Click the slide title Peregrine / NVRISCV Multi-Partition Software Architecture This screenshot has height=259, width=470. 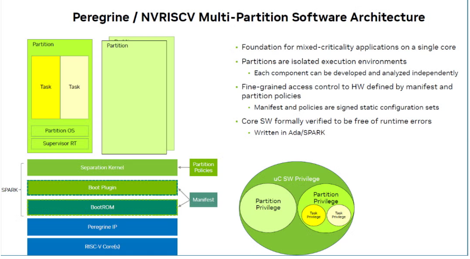coord(248,17)
